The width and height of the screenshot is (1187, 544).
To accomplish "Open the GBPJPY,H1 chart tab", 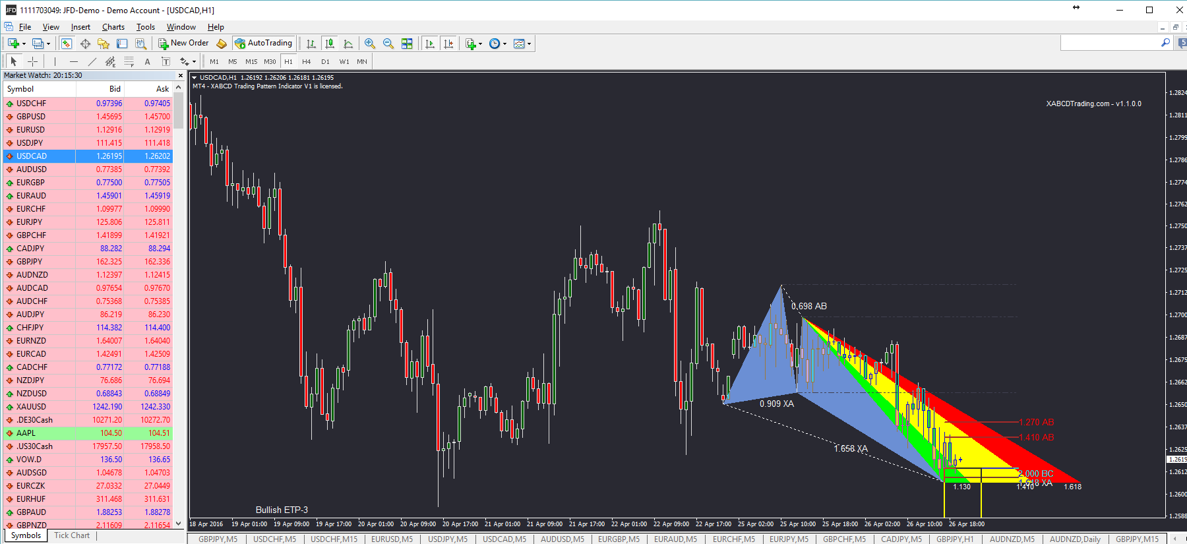I will (955, 539).
